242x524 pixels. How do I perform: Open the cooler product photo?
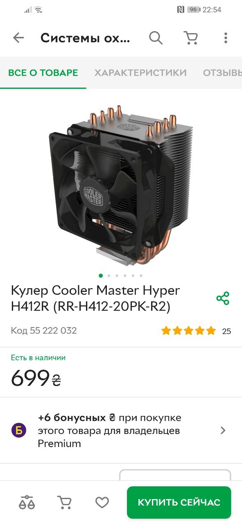pyautogui.click(x=121, y=184)
